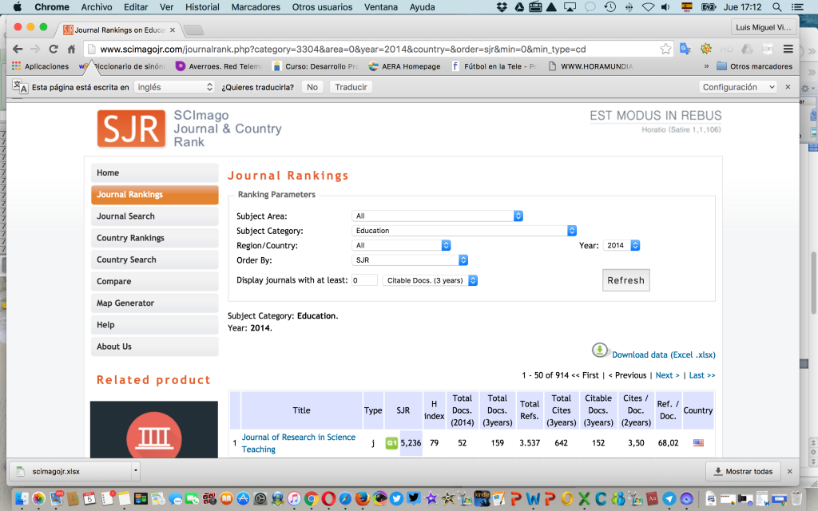Open Kindle app from the Dock
This screenshot has height=511, width=818.
[482, 498]
